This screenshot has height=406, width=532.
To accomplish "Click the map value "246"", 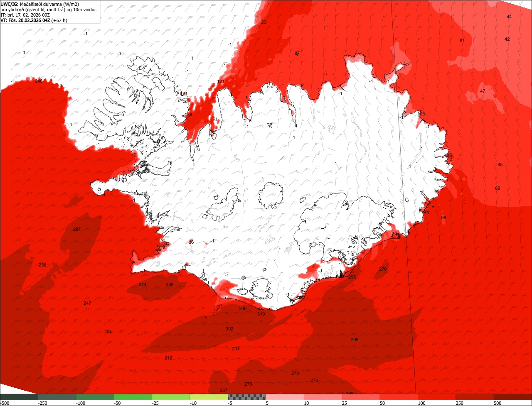I will pyautogui.click(x=39, y=81).
